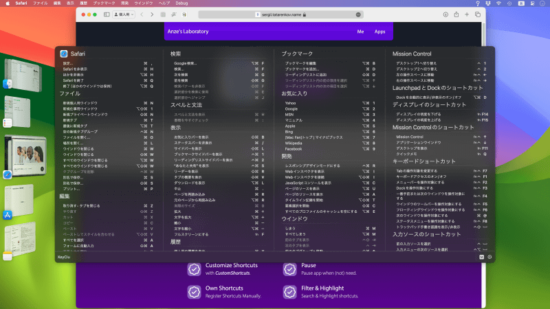
Task: Switch to the Safari Stage Manager thumbnail
Action: 25,156
